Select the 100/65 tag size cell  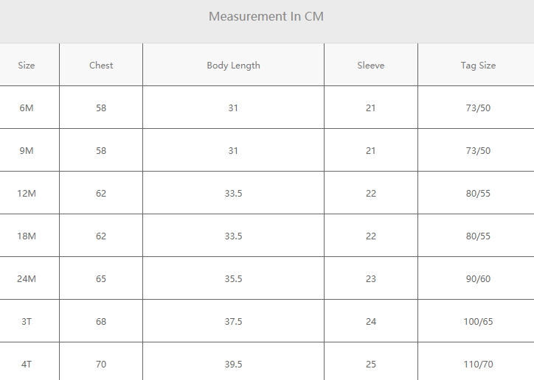(x=478, y=321)
